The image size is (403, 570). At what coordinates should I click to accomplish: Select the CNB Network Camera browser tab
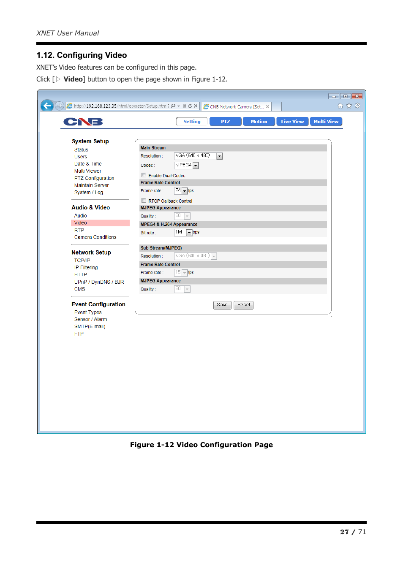(x=236, y=107)
